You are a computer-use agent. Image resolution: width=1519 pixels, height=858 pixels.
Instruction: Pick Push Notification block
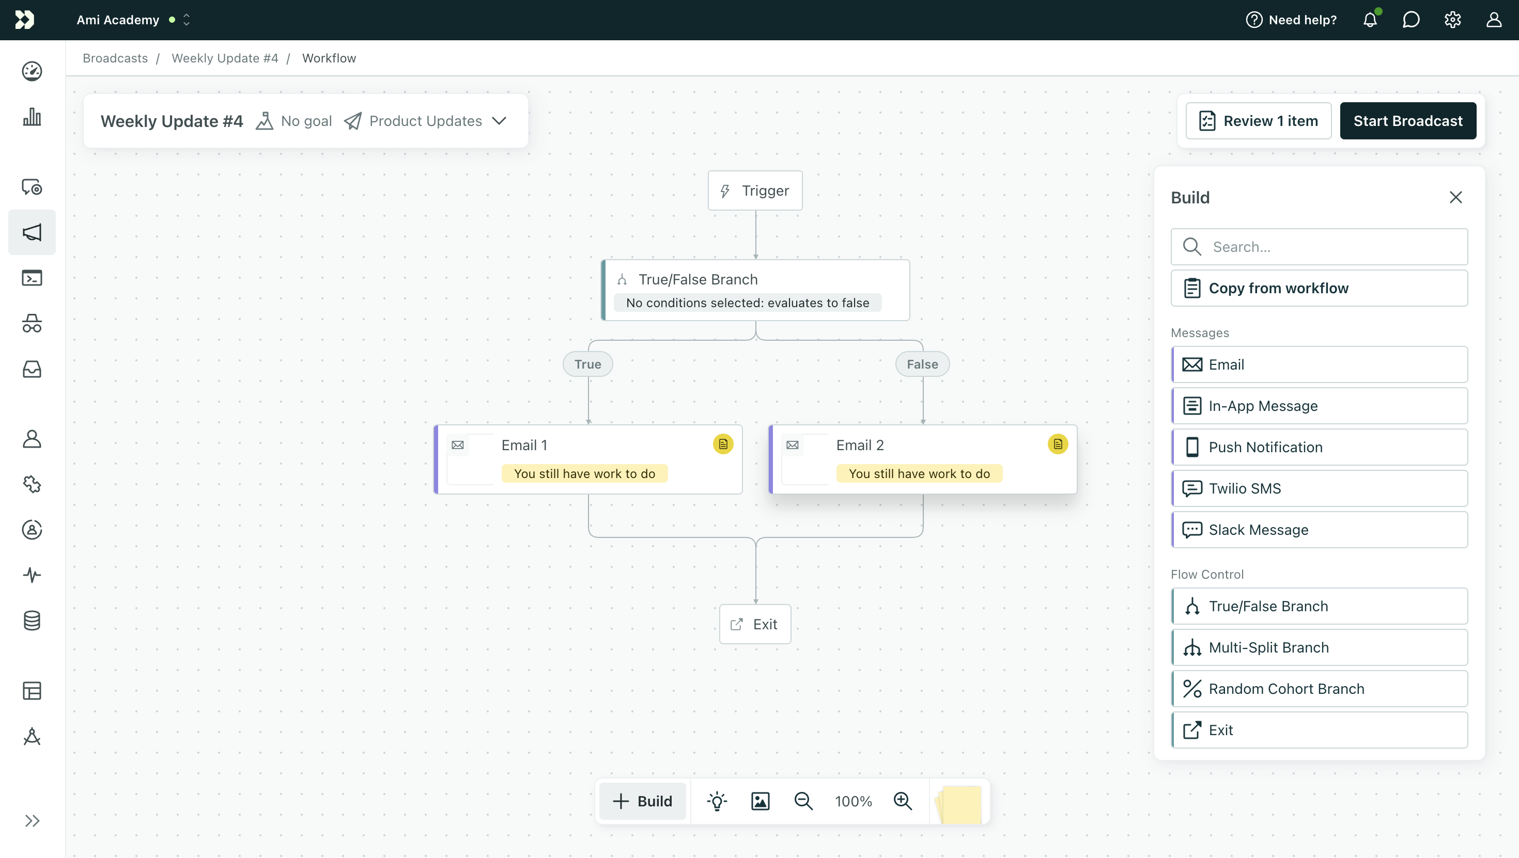[x=1319, y=447]
